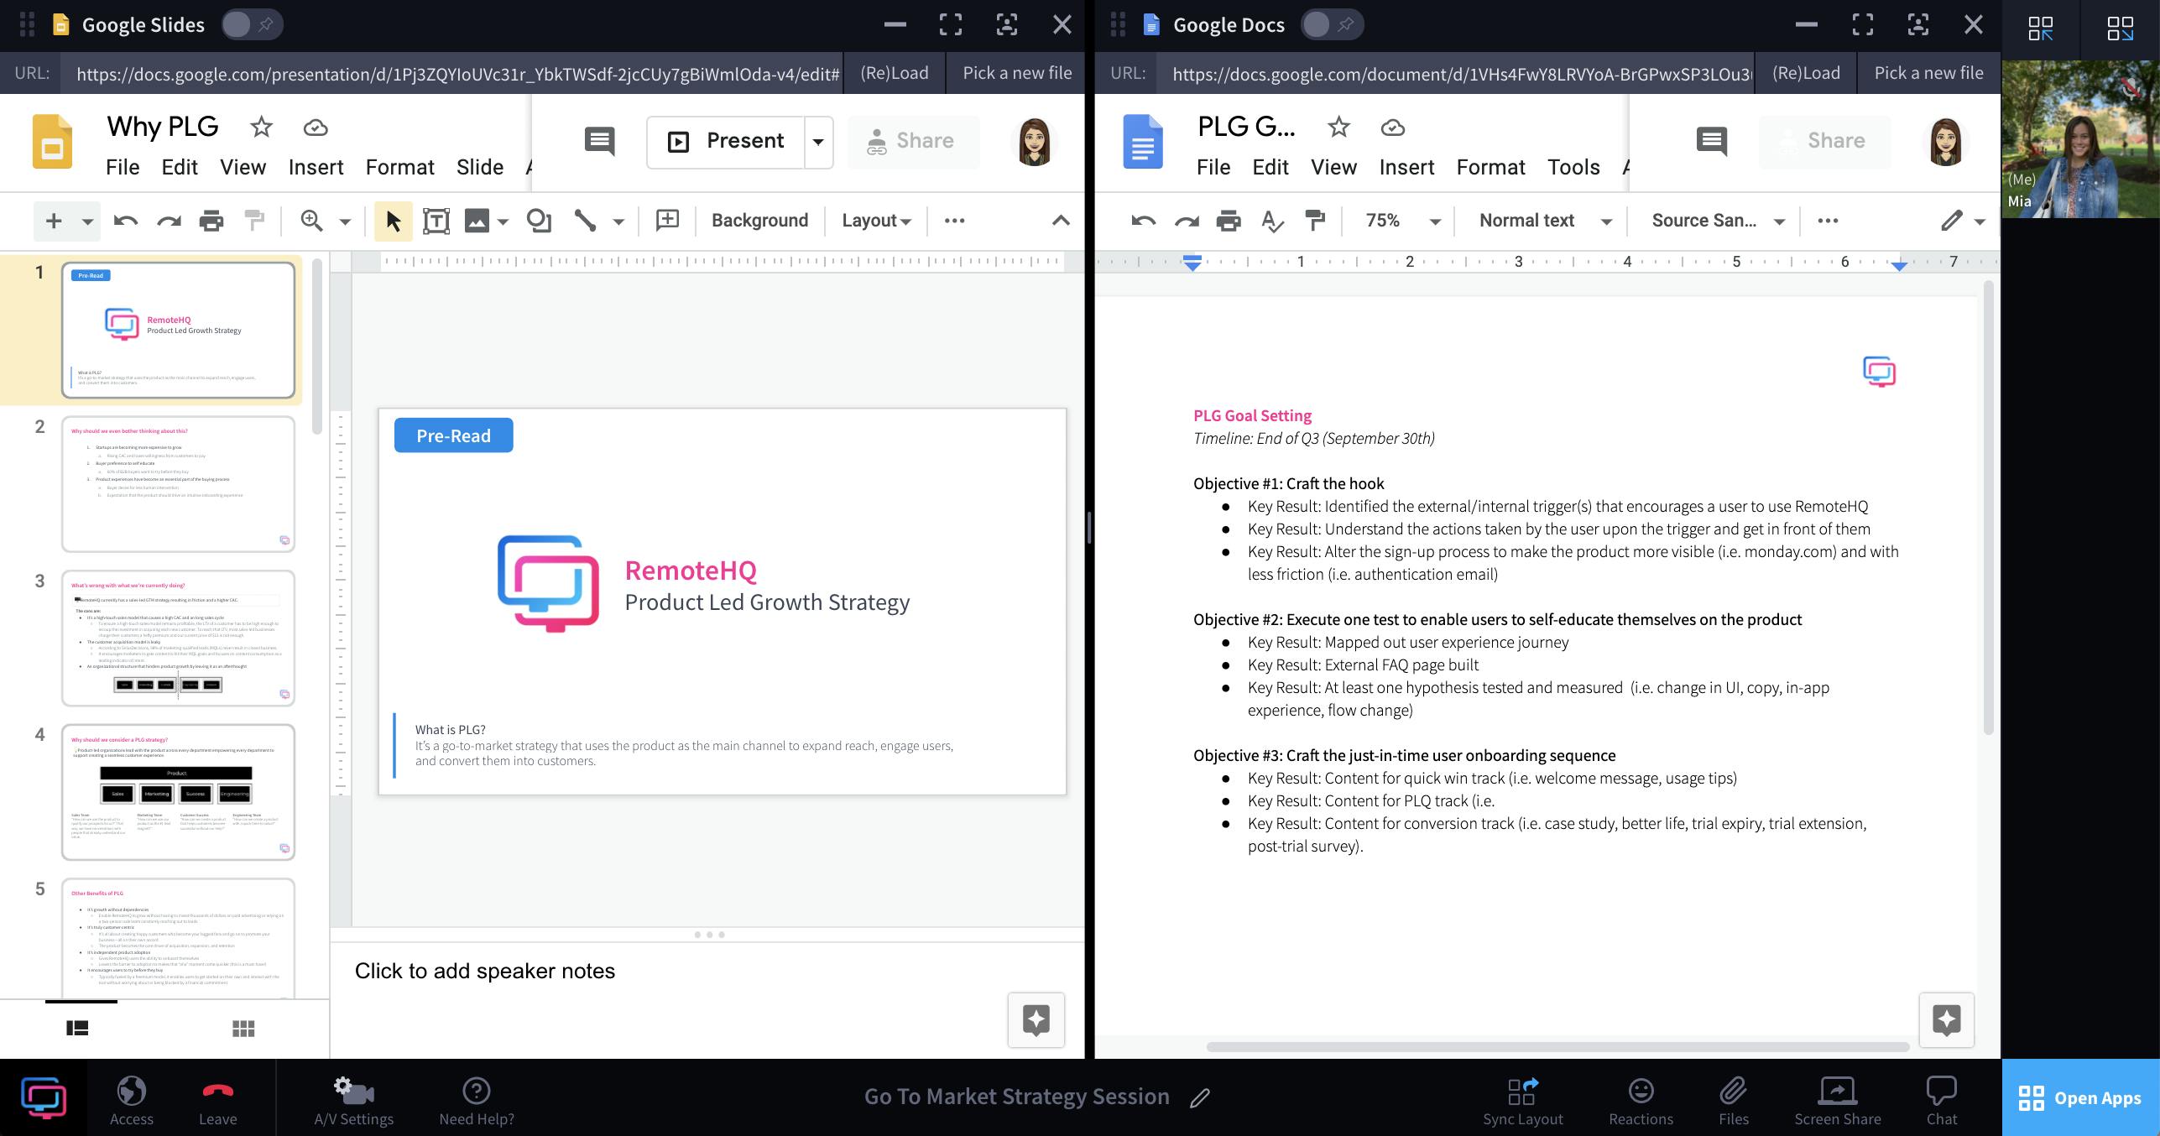Image resolution: width=2160 pixels, height=1136 pixels.
Task: Start Screen Share
Action: click(1837, 1099)
